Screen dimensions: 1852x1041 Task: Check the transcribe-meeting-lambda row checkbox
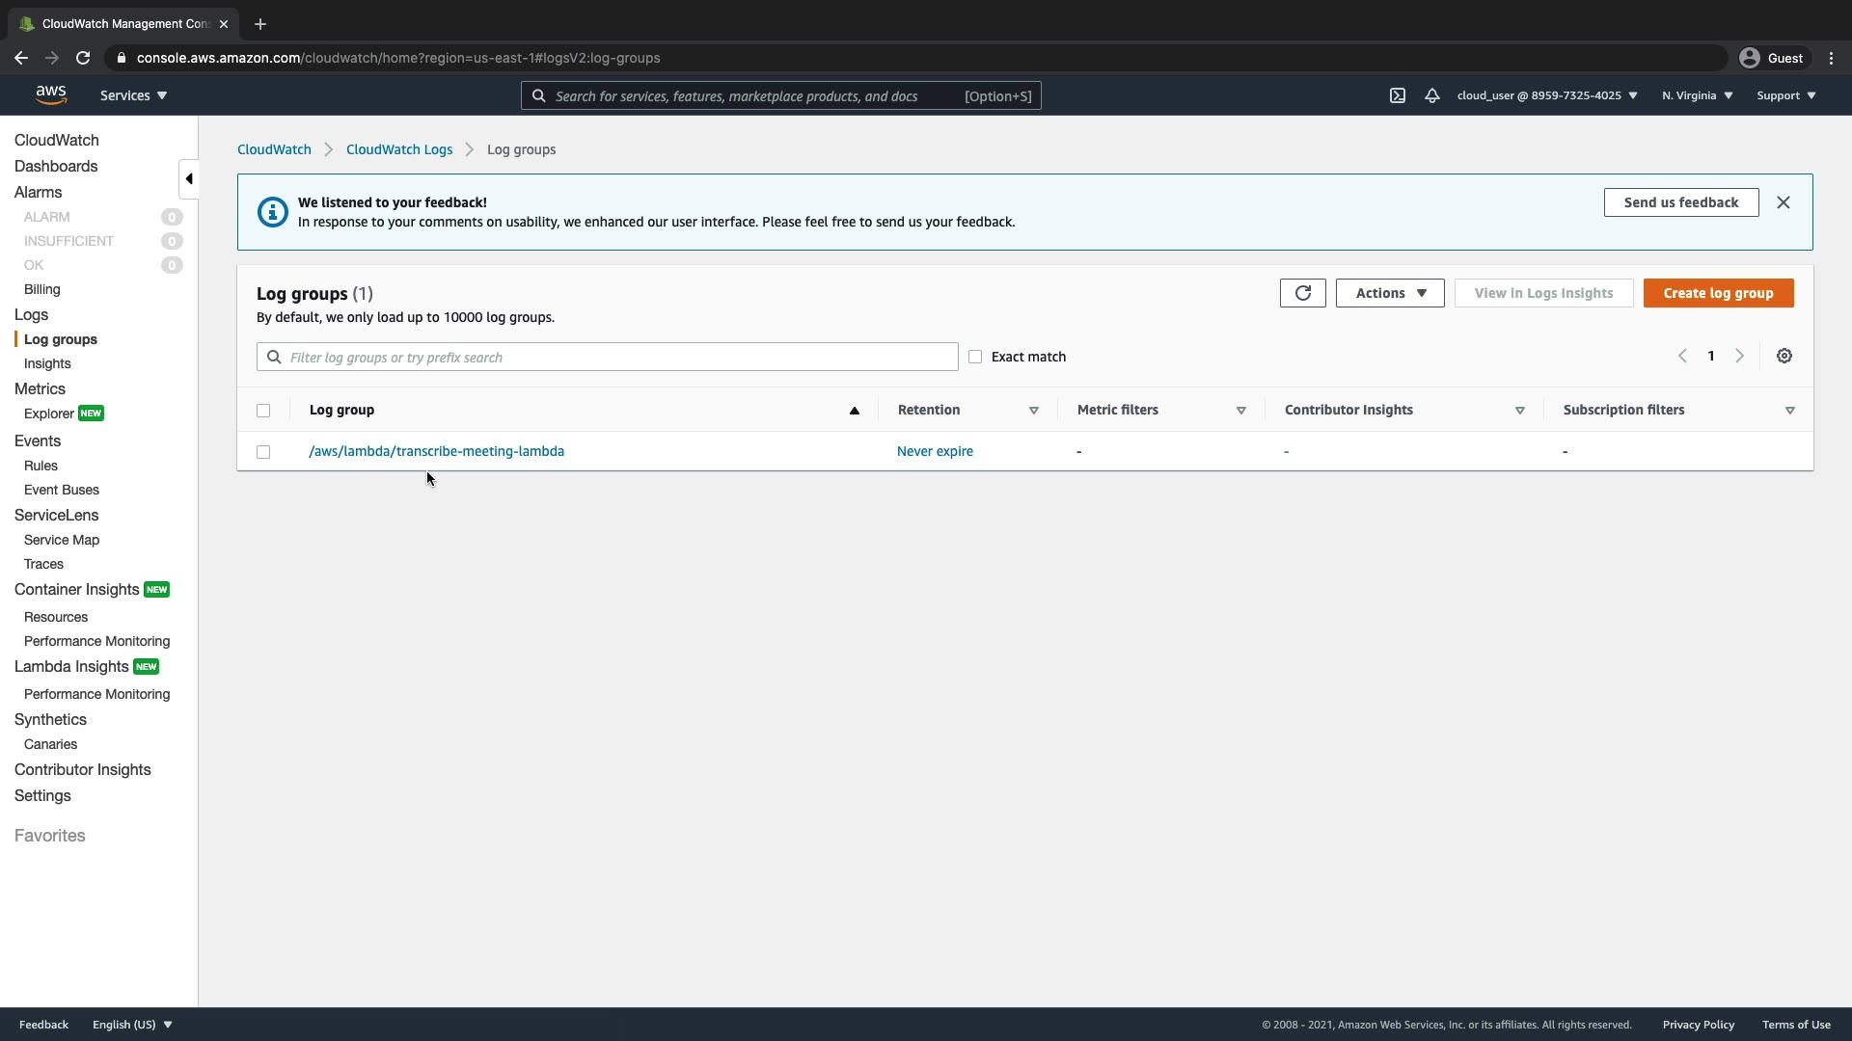263,452
